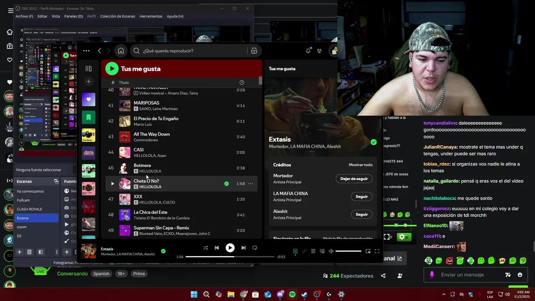Open Spotify notifications bell

point(308,51)
